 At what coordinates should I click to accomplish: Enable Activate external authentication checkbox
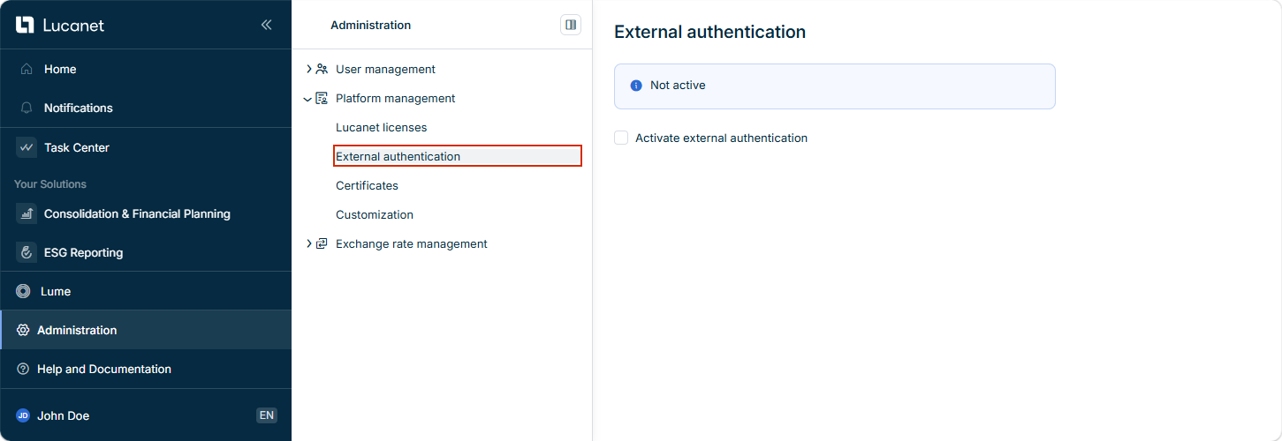pos(621,138)
